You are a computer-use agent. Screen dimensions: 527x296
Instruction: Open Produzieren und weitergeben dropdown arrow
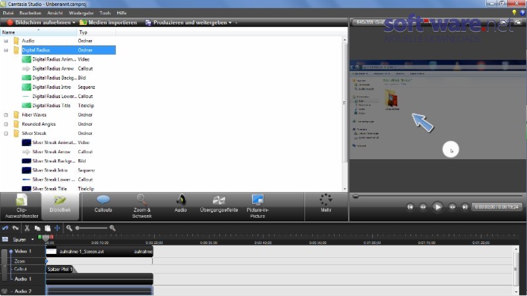point(230,23)
